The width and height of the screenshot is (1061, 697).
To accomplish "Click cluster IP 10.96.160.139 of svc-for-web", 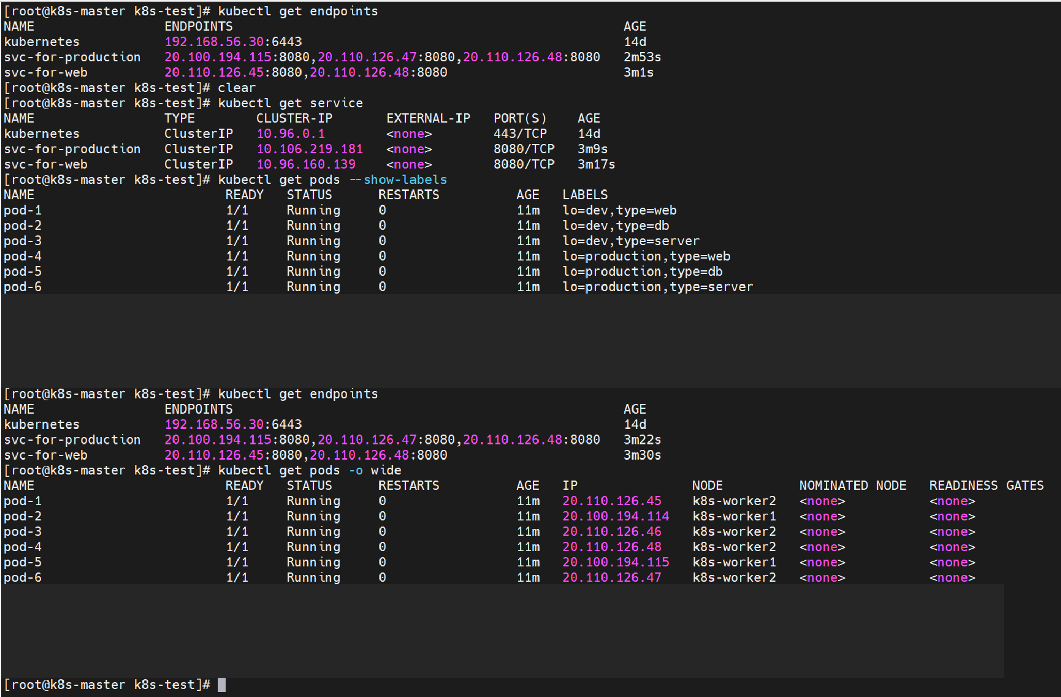I will [x=306, y=165].
